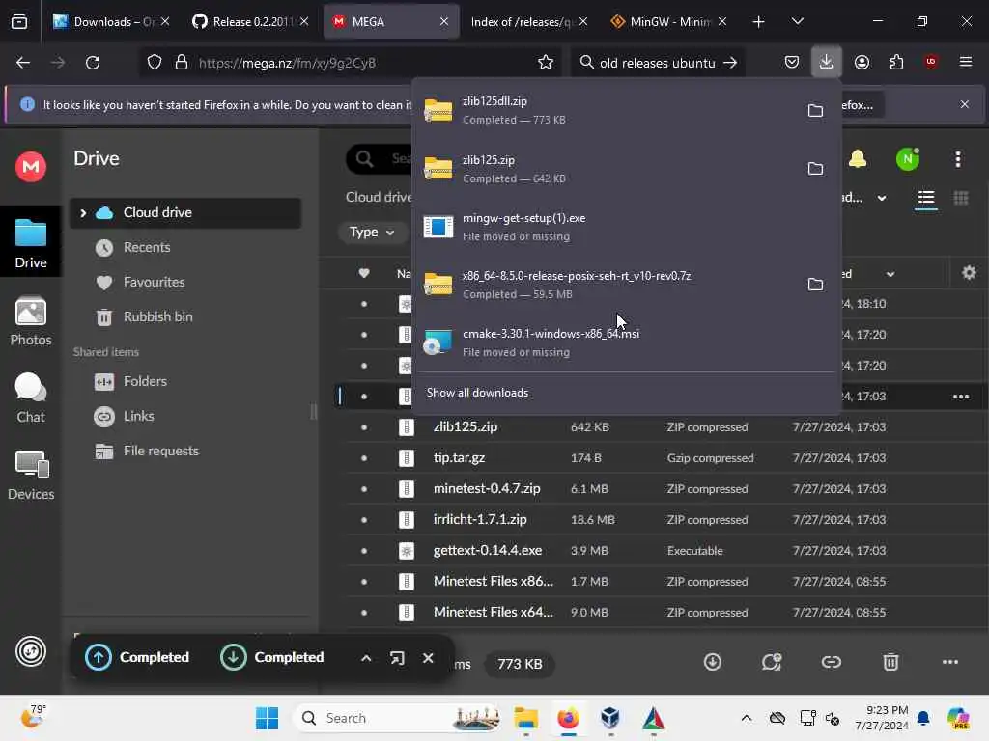Open MEGA notifications bell
The height and width of the screenshot is (741, 989).
point(858,159)
